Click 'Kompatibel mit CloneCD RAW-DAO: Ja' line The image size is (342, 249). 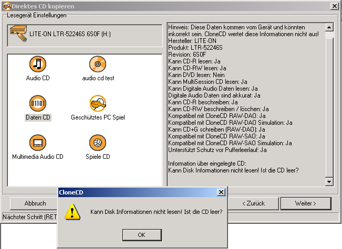pos(217,116)
